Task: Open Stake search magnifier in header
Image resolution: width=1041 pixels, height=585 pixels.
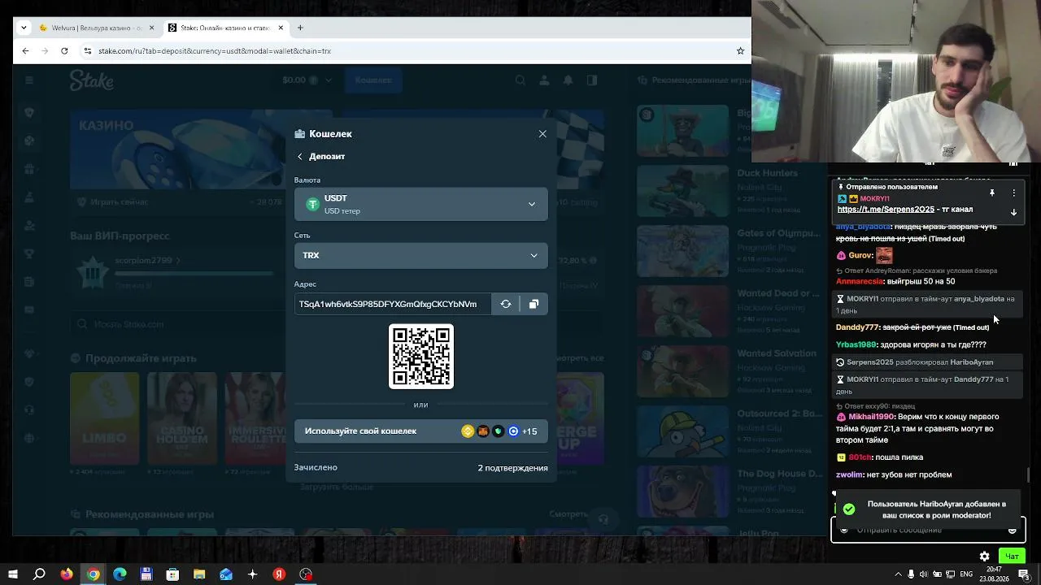Action: 520,80
